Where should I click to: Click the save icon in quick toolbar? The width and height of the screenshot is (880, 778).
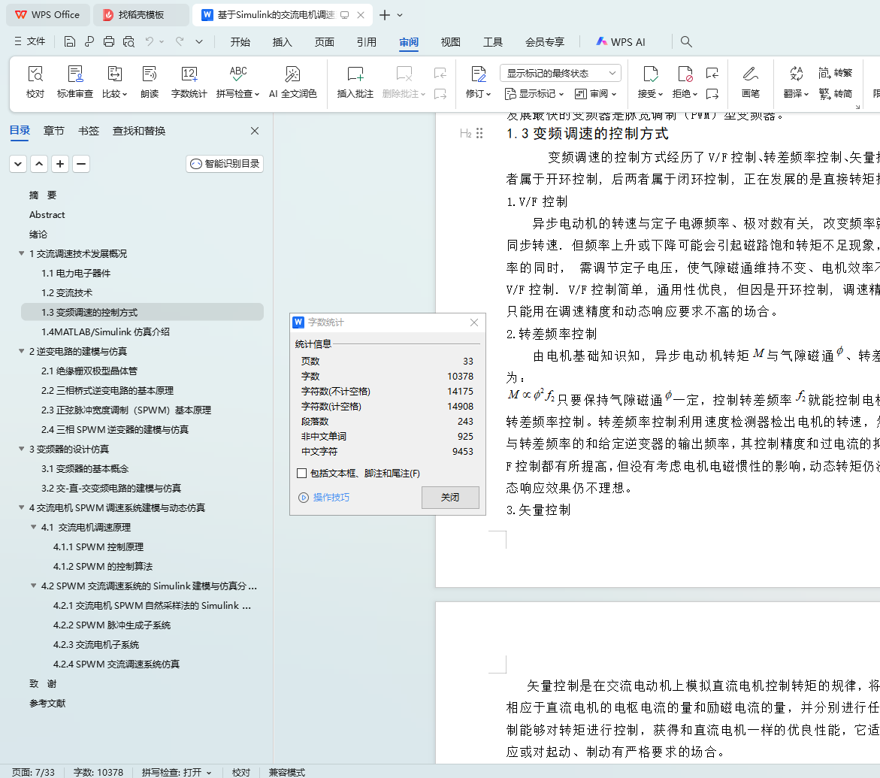[70, 41]
